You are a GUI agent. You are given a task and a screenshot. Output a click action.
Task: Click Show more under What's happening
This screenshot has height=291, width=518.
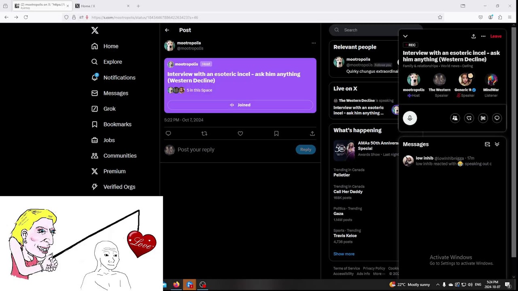[x=344, y=254]
